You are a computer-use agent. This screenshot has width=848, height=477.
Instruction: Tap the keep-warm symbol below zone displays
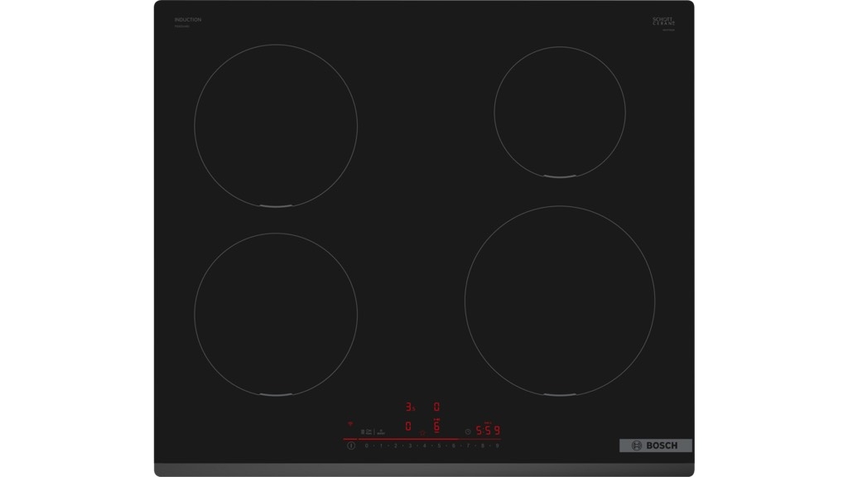point(422,433)
